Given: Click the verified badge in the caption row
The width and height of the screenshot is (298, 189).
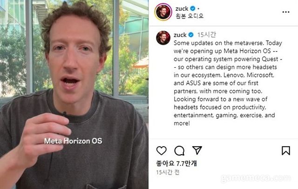Looking at the screenshot, I should point(191,35).
